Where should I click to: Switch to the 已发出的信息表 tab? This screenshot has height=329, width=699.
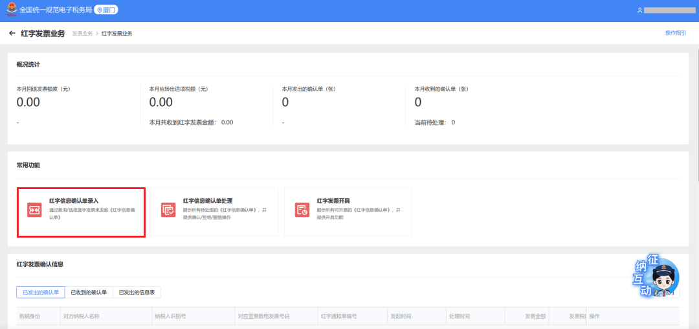[x=137, y=293]
